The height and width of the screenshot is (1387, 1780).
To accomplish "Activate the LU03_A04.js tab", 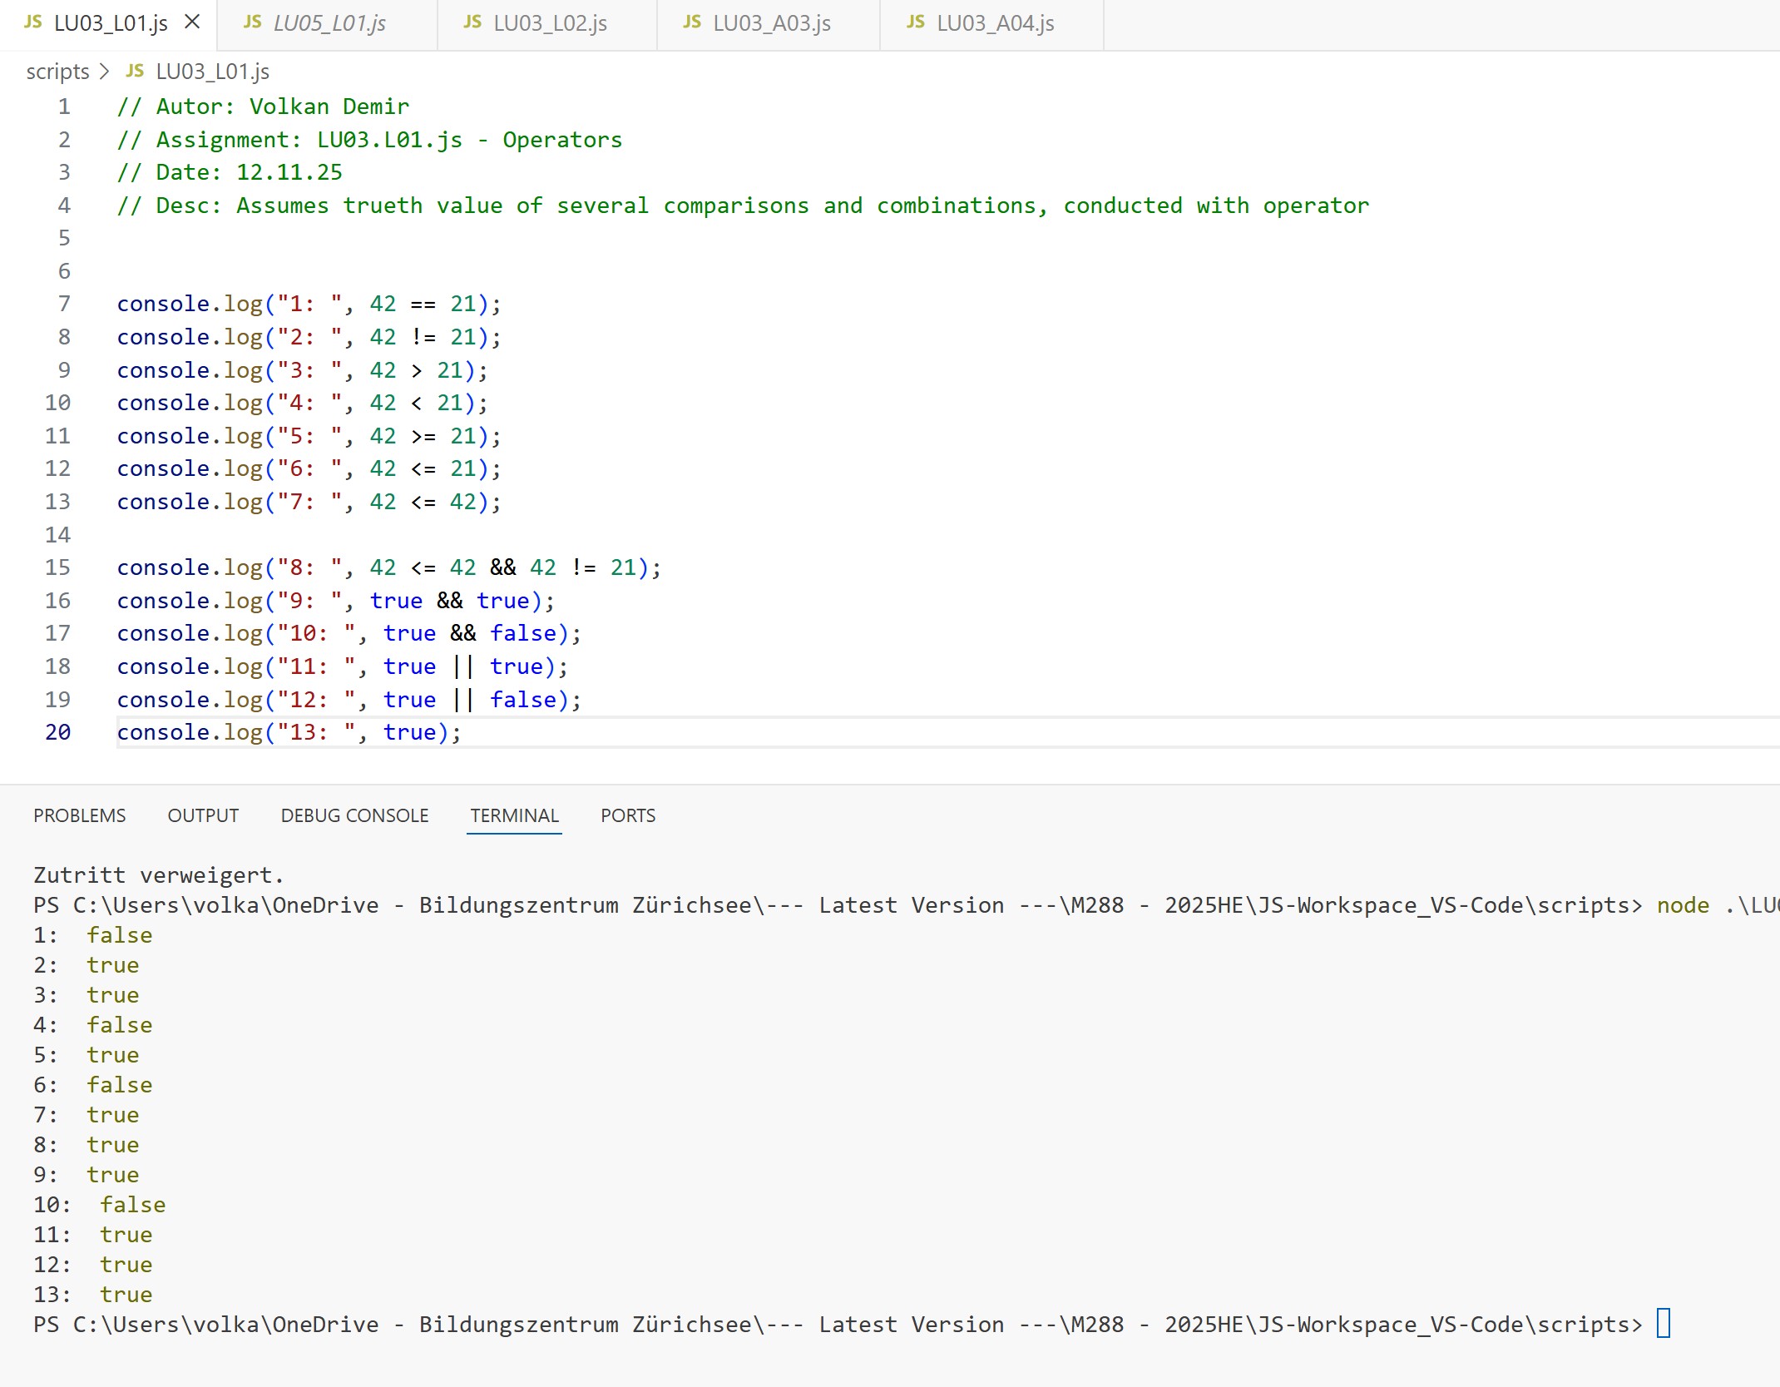I will point(995,23).
